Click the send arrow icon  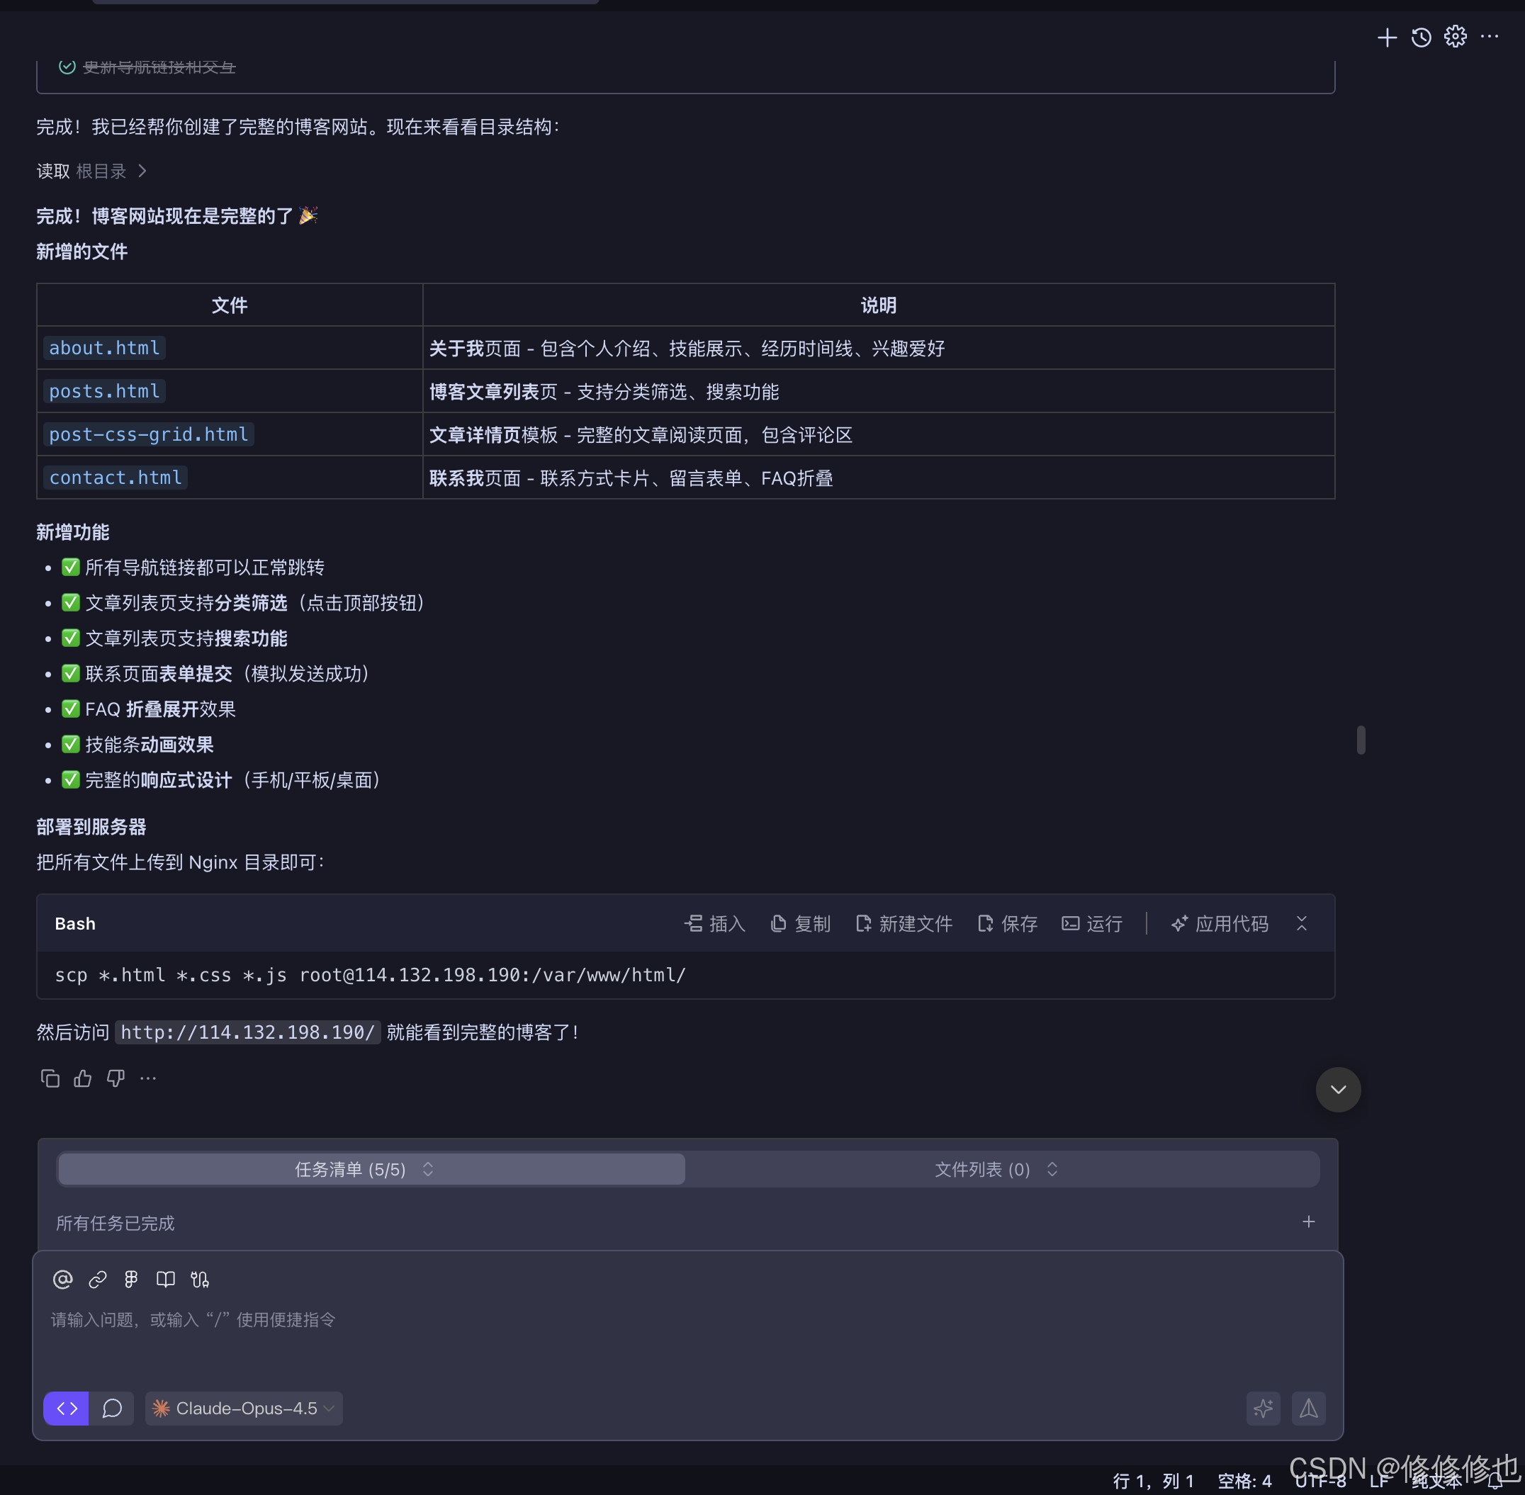1308,1408
